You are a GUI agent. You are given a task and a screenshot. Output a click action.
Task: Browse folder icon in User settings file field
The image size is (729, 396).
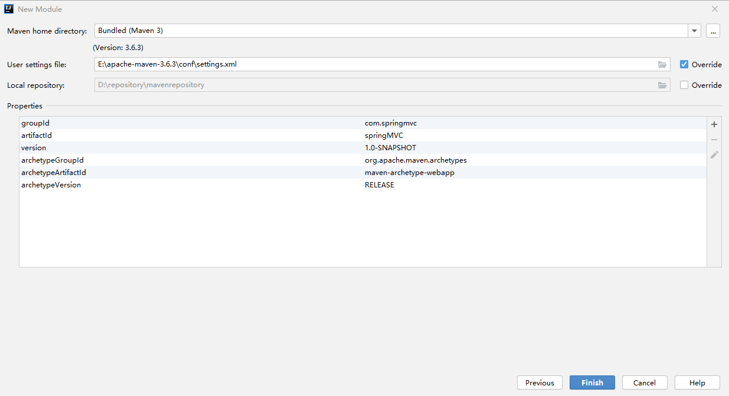coord(662,64)
